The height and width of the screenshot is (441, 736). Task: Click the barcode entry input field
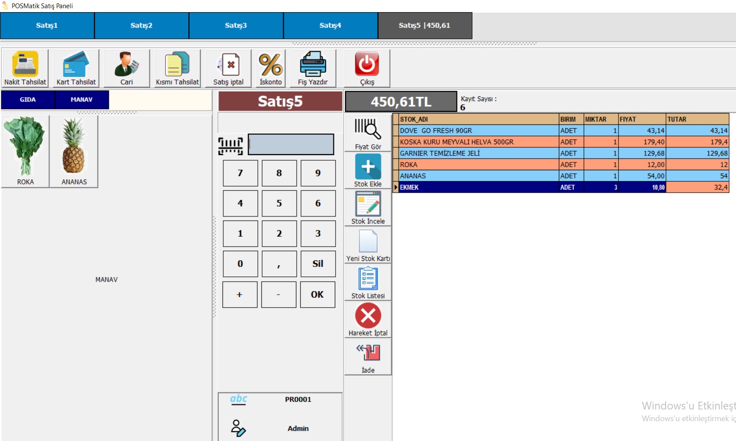click(291, 144)
